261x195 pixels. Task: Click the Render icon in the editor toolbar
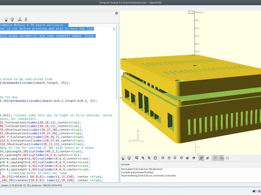click(x=12, y=19)
